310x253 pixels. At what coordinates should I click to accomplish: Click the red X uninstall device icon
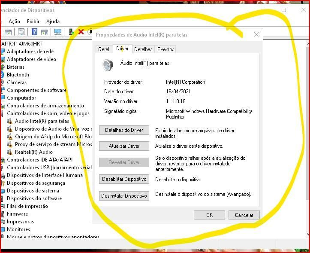[81, 32]
